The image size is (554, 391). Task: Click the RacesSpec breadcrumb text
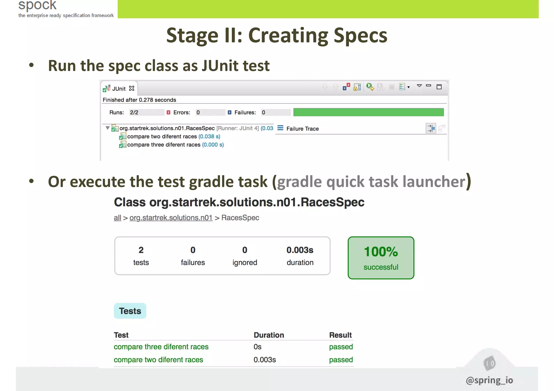tap(240, 218)
